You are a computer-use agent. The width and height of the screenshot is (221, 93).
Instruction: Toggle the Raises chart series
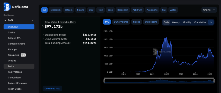(136, 22)
